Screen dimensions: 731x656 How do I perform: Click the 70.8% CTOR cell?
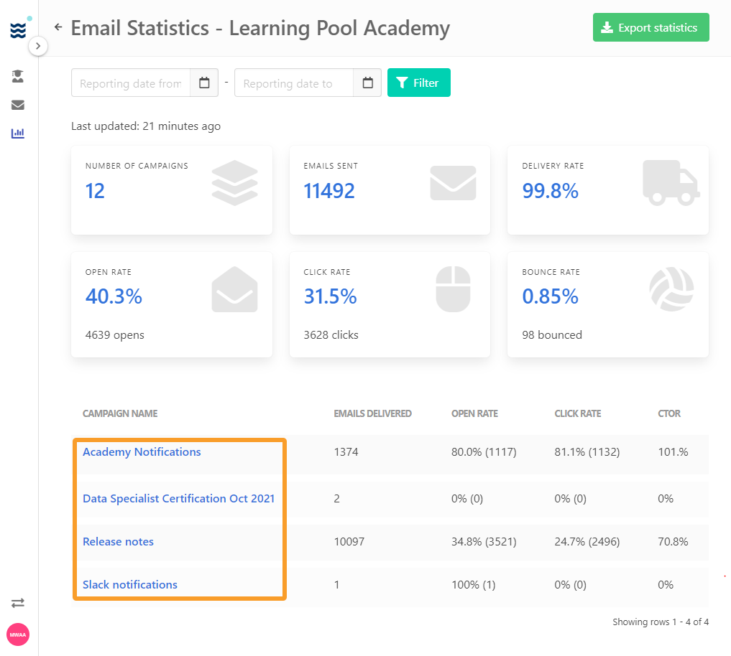pyautogui.click(x=673, y=541)
